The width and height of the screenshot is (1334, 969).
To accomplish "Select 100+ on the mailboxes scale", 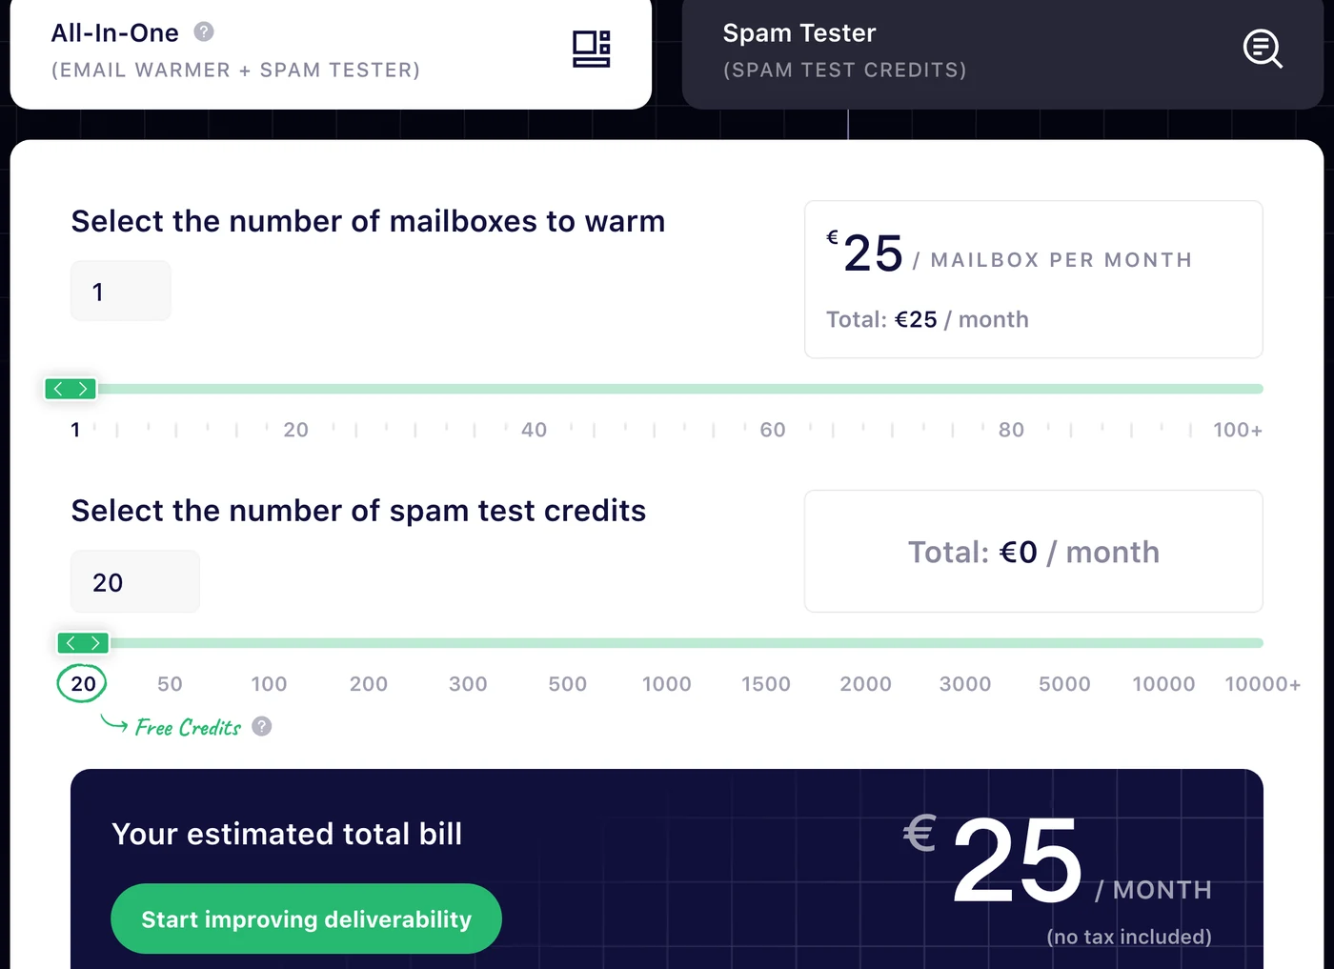I will [1238, 430].
